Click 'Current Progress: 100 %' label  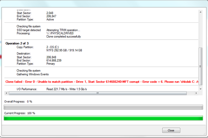click(x=19, y=113)
